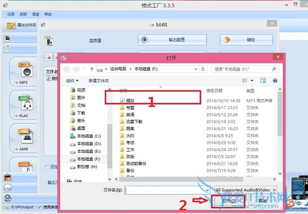Change the file view layout icon

point(244,80)
